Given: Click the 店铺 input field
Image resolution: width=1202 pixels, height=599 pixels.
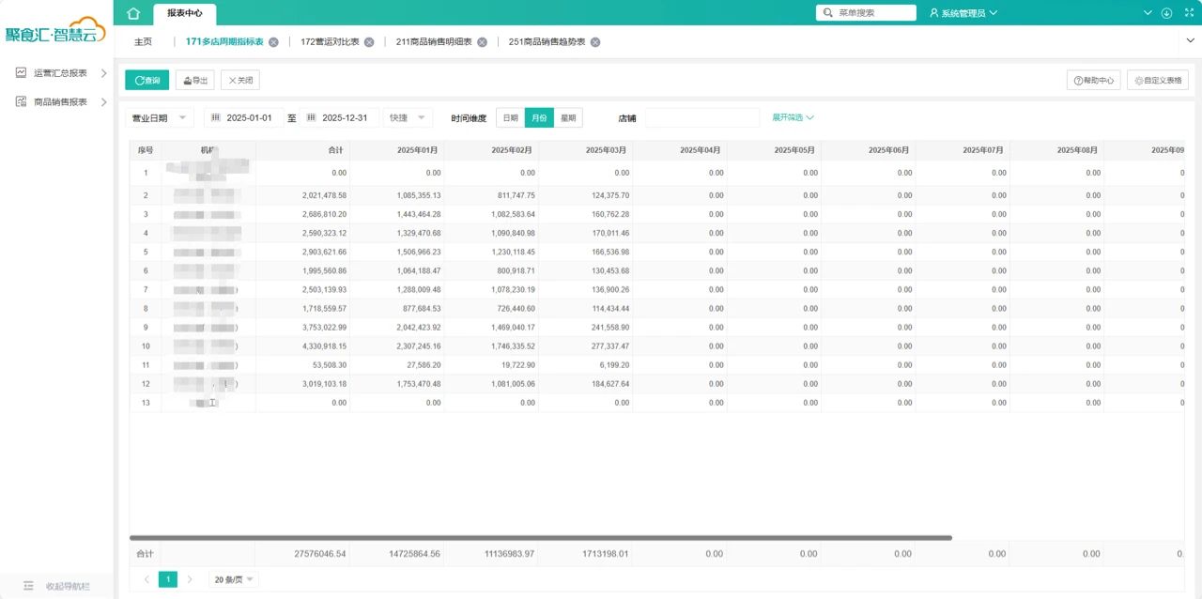Looking at the screenshot, I should point(701,118).
